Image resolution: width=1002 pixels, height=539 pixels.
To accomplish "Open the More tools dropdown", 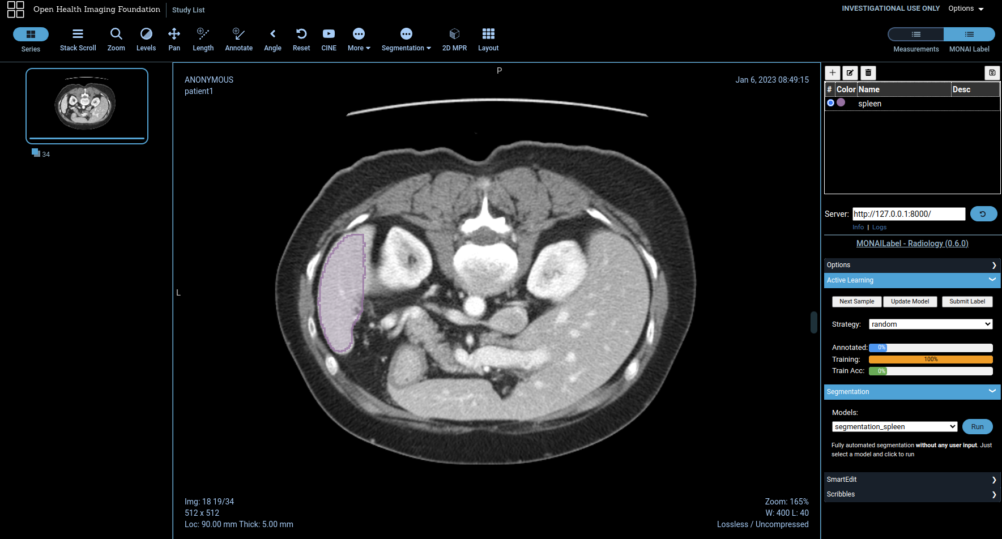I will (359, 40).
